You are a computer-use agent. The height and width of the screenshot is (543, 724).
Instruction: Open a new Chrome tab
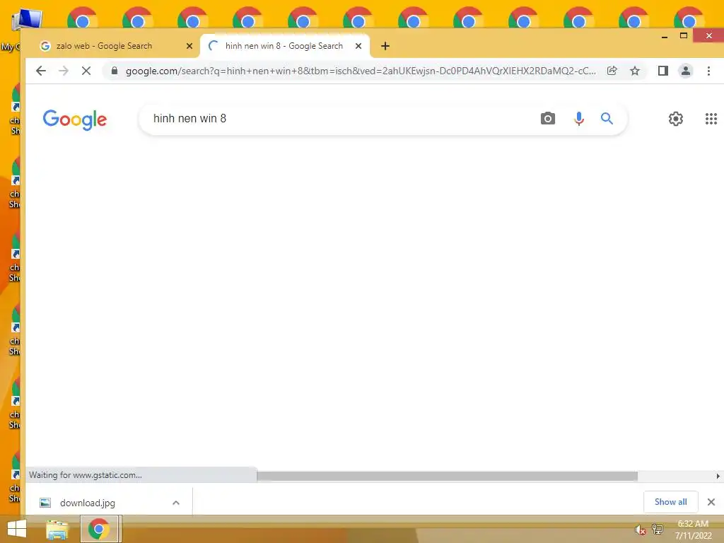(x=385, y=46)
